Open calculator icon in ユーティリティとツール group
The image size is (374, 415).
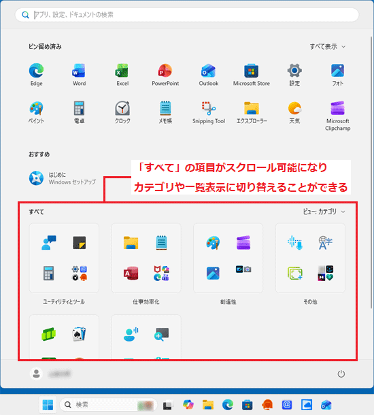pyautogui.click(x=49, y=273)
